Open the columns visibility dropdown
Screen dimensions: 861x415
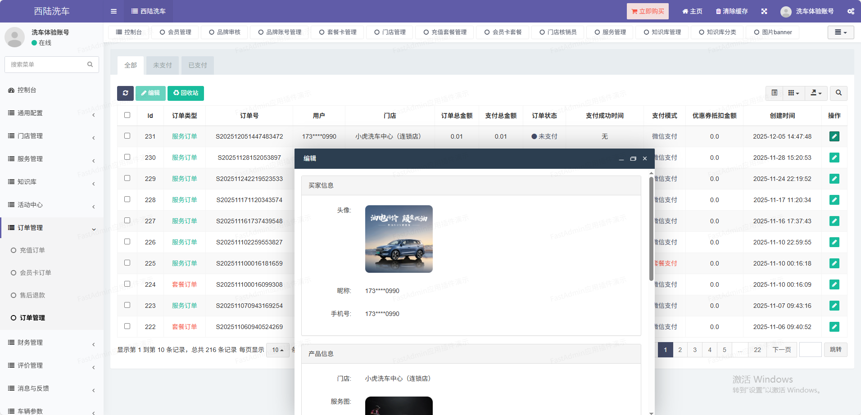(793, 93)
